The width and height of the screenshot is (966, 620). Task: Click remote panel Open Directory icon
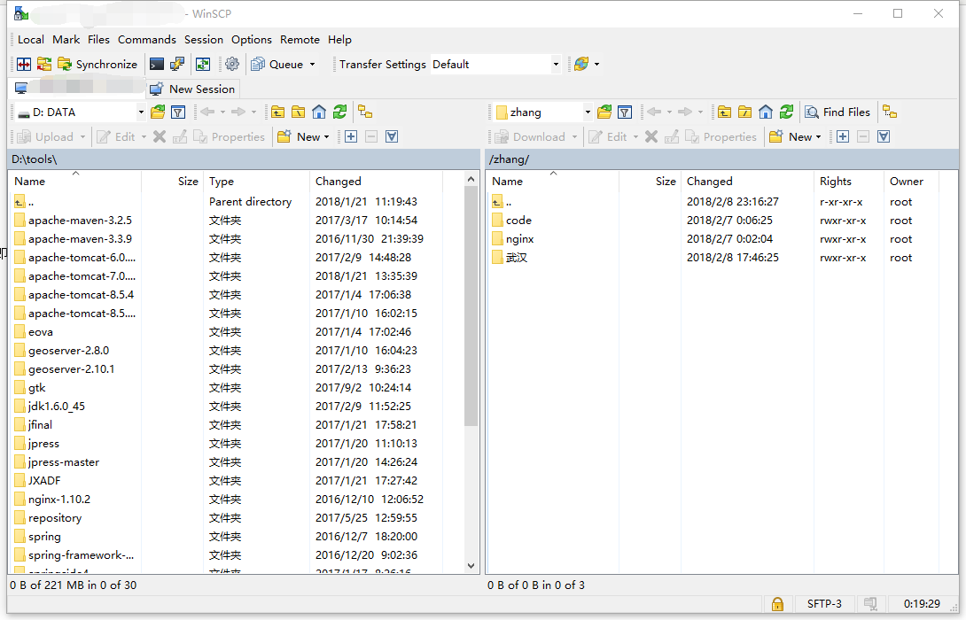click(x=604, y=112)
